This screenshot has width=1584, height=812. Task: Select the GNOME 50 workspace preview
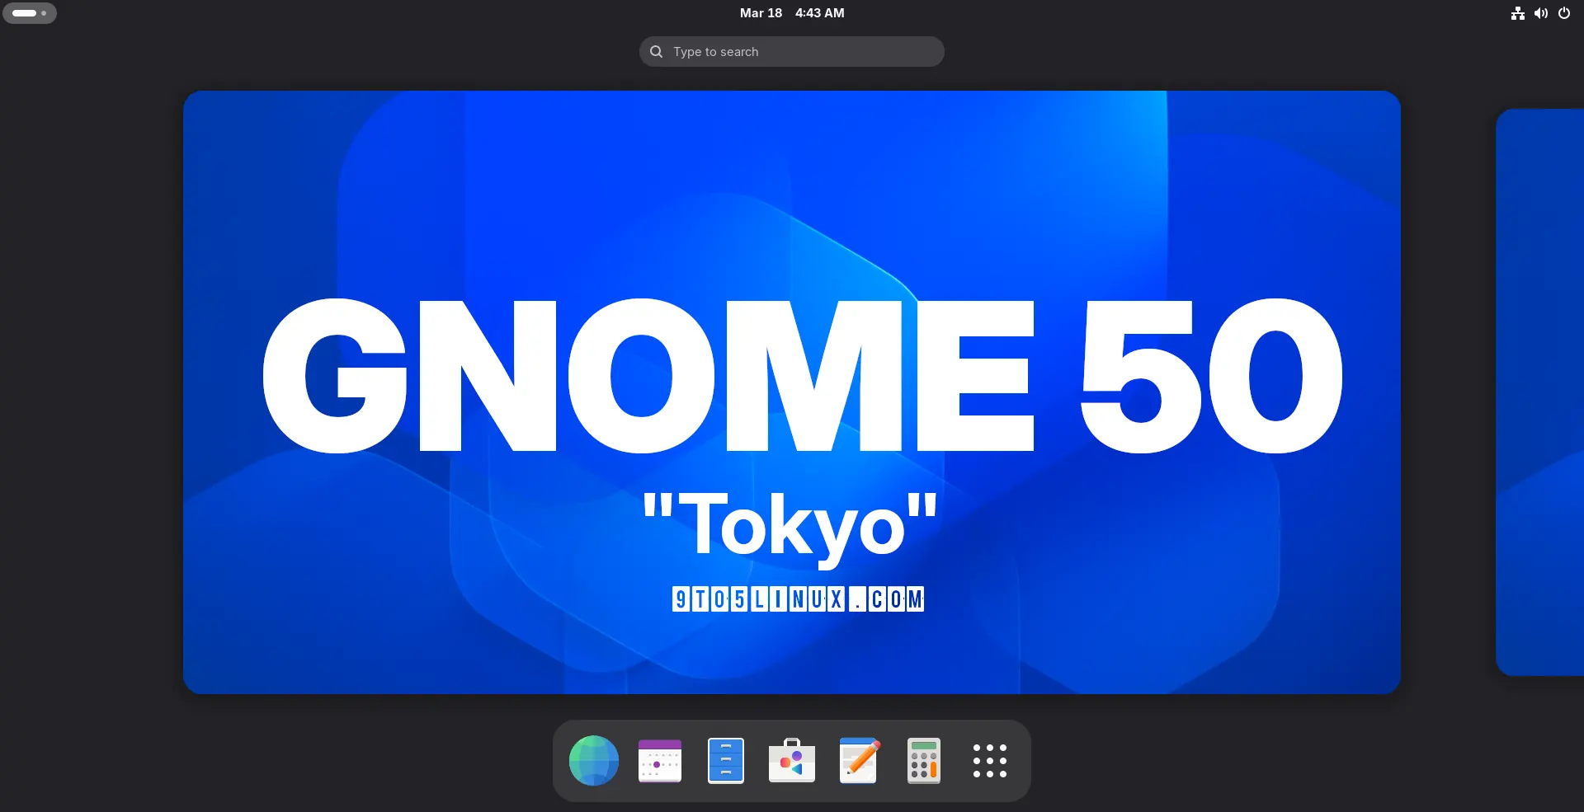pos(791,389)
